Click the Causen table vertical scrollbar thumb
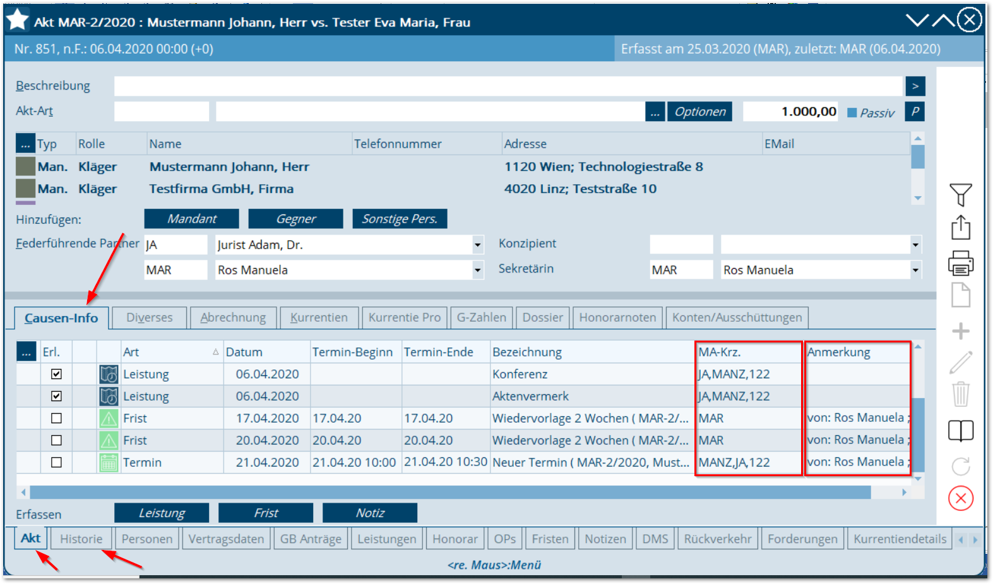993x584 pixels. point(919,435)
